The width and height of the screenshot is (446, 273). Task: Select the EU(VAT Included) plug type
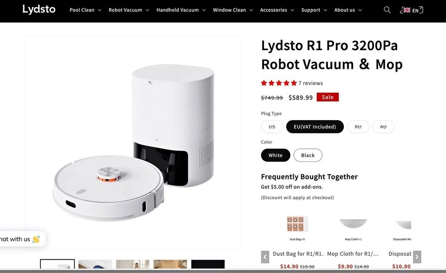[315, 127]
